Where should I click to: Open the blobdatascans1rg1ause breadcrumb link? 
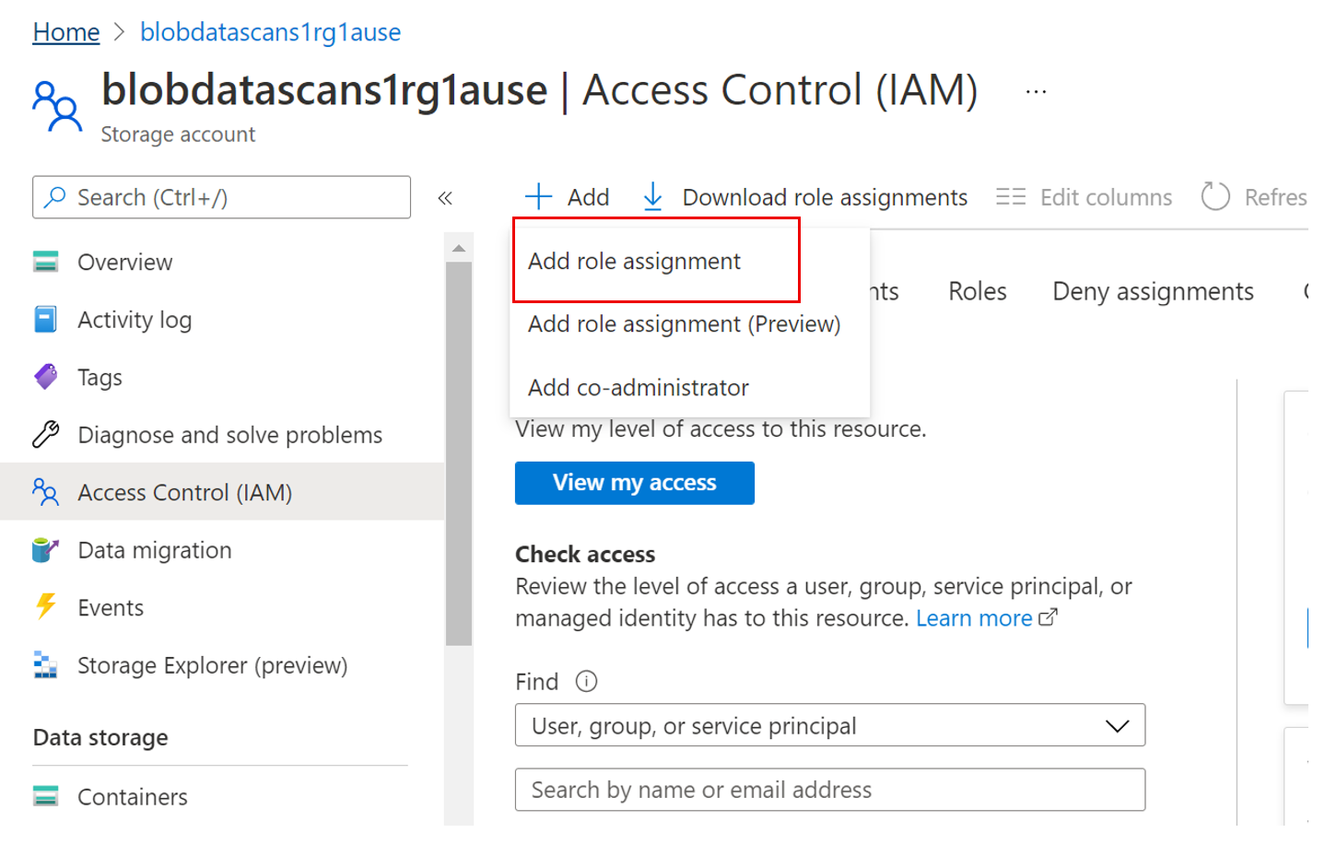(270, 32)
